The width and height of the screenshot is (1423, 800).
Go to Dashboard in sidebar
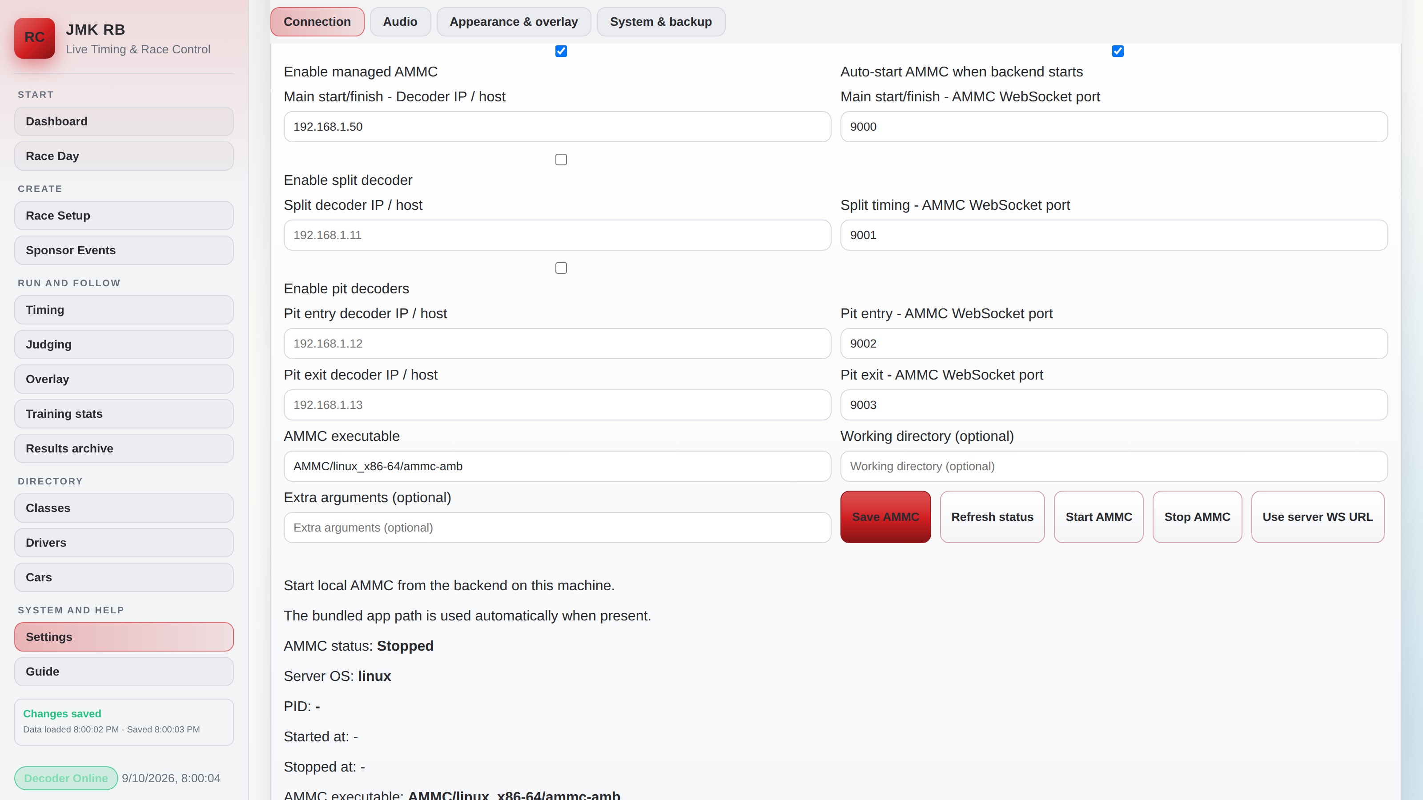[x=124, y=121]
